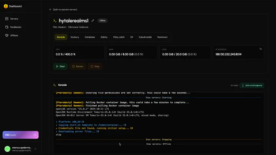Hide the IP address with eye icon
This screenshot has width=276, height=155.
(261, 49)
